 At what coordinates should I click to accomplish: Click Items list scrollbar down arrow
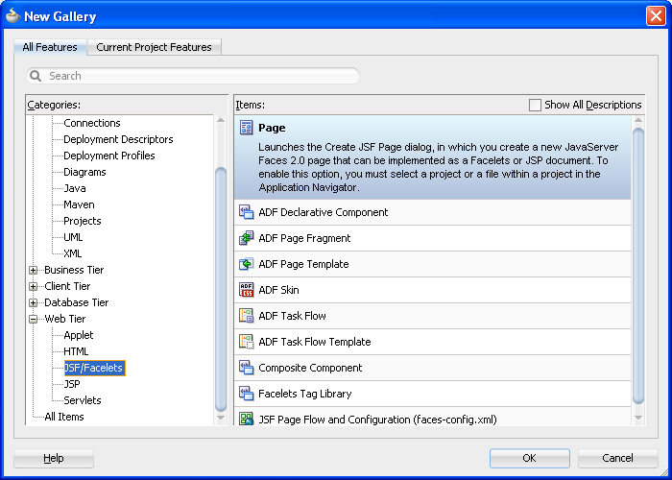(638, 418)
